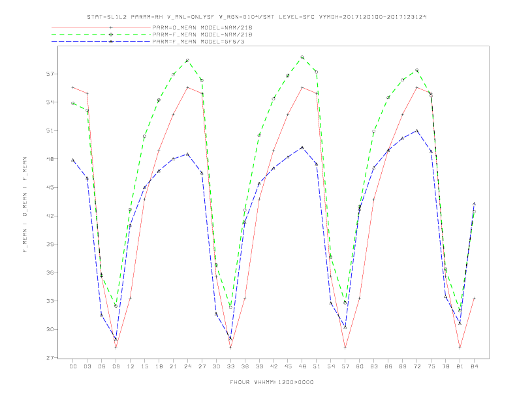The height and width of the screenshot is (399, 517).
Task: Click x-axis forecast hour label 03
Action: [87, 366]
